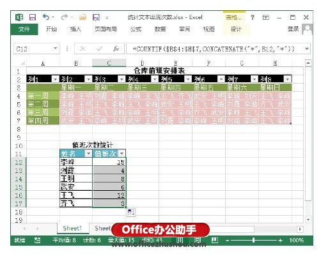Click the Save icon in quick access toolbar
Image resolution: width=321 pixels, height=254 pixels.
click(x=33, y=17)
